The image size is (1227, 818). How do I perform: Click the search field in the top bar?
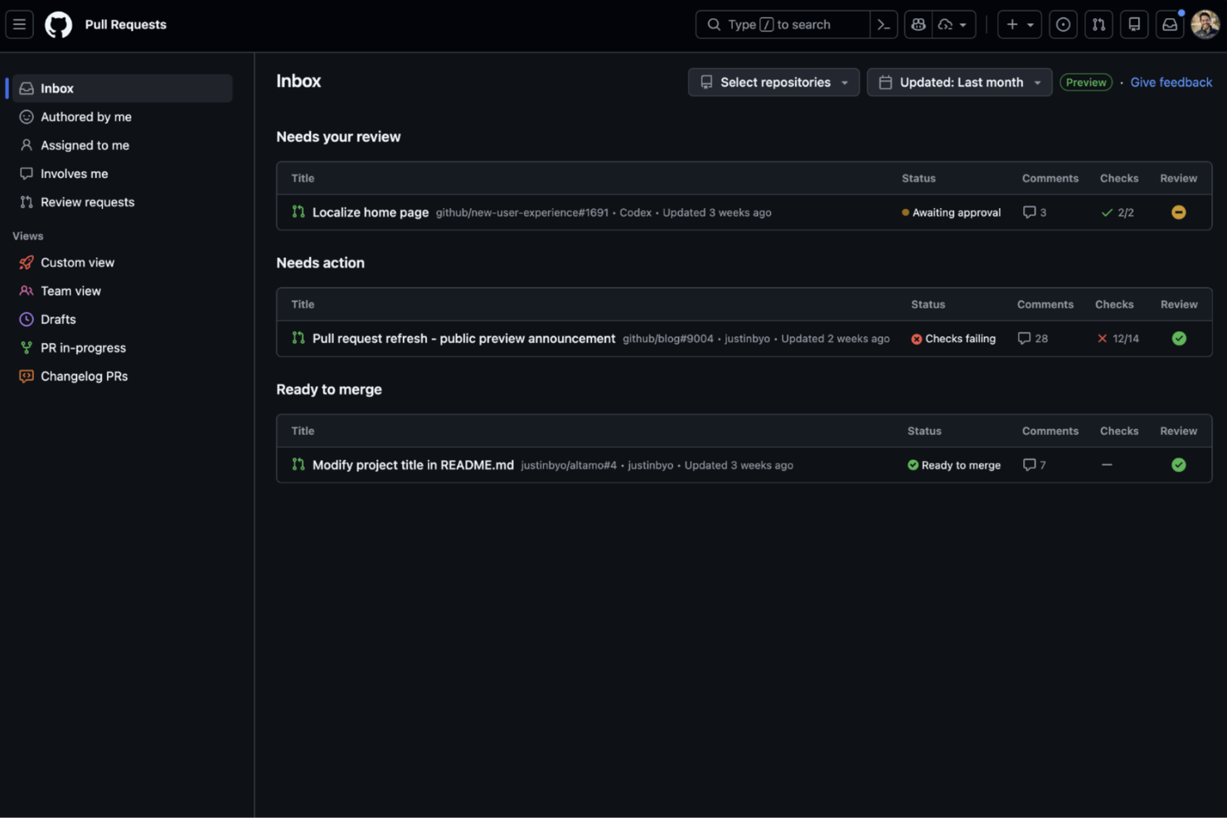783,24
